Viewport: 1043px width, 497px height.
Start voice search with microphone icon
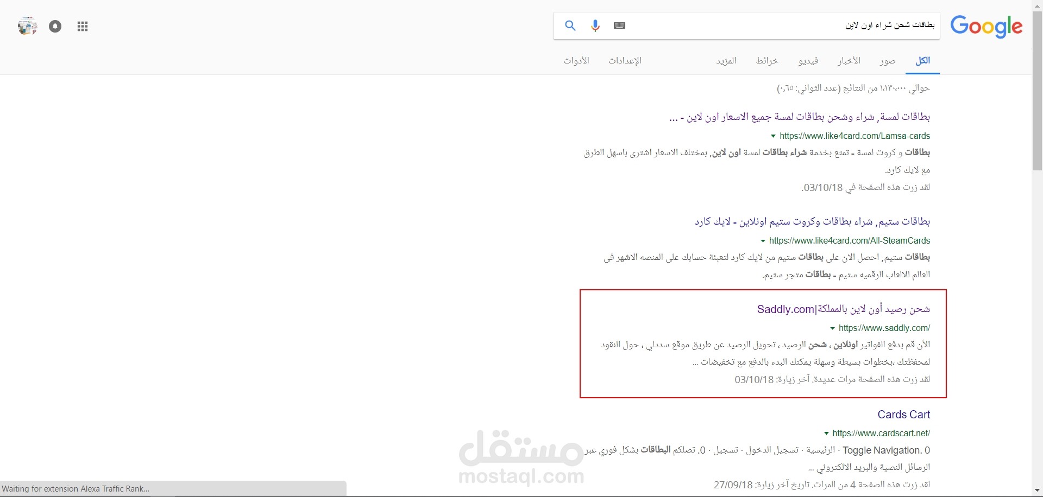point(595,26)
